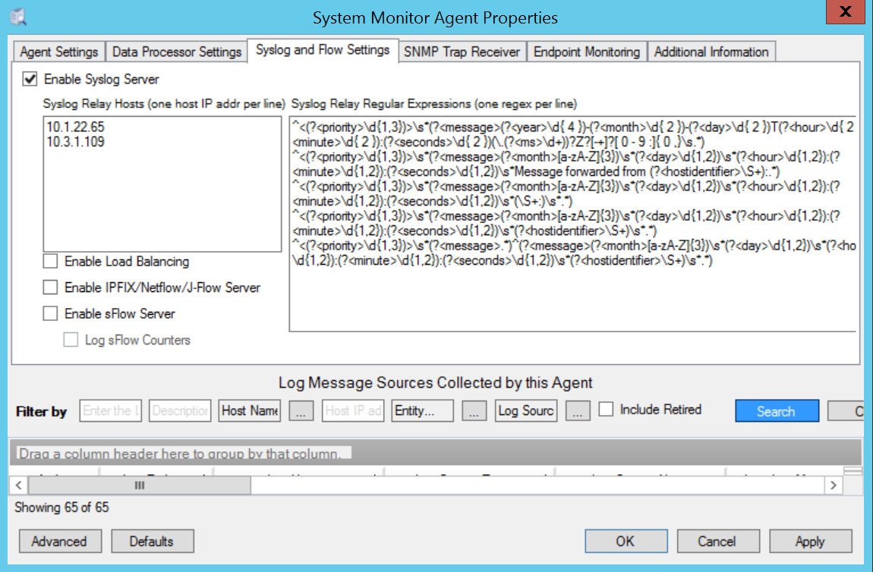Viewport: 873px width, 572px height.
Task: Toggle the Include Retired checkbox
Action: tap(606, 410)
